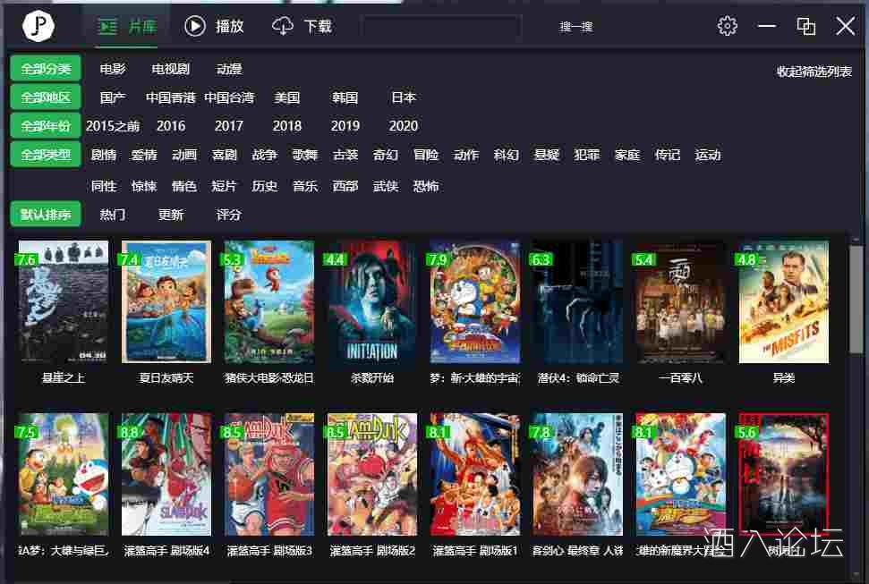Viewport: 869px width, 584px height.
Task: Filter genre by 运动
Action: [708, 155]
